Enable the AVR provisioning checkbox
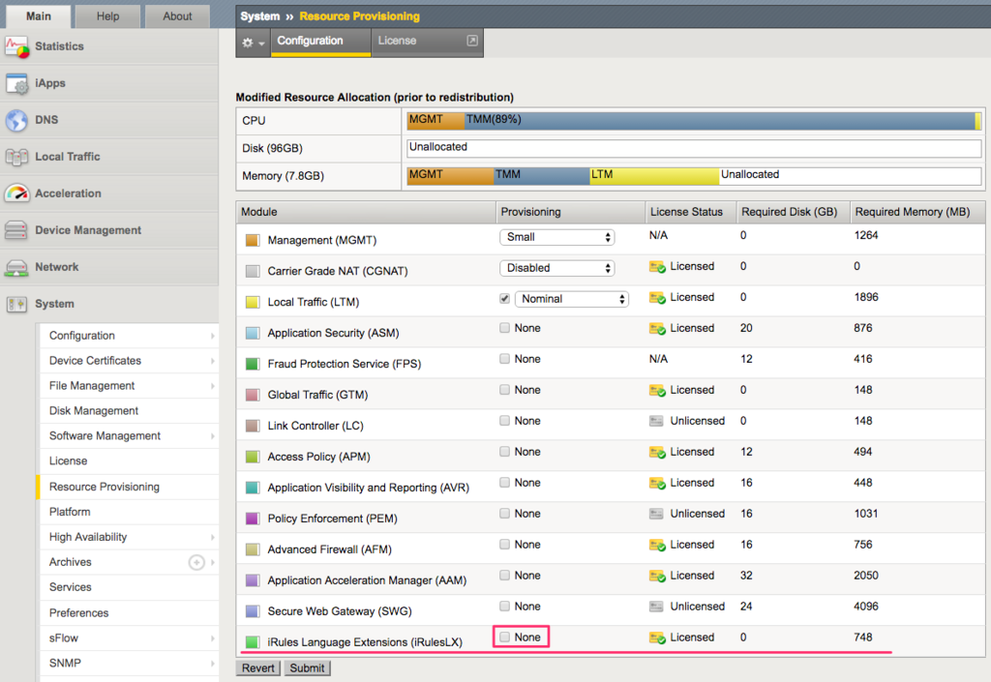991x682 pixels. click(504, 483)
